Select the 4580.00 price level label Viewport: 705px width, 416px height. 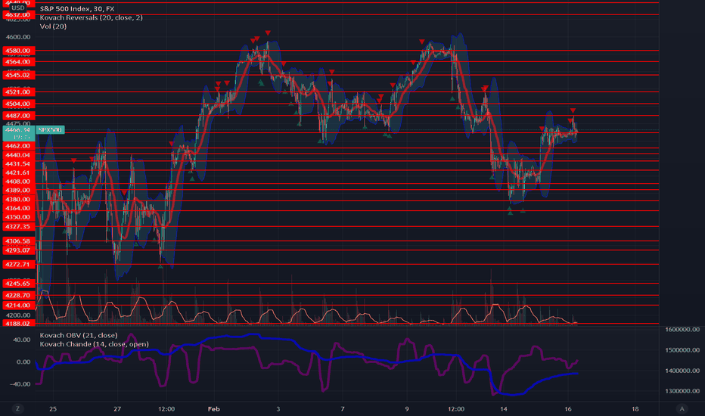click(18, 51)
